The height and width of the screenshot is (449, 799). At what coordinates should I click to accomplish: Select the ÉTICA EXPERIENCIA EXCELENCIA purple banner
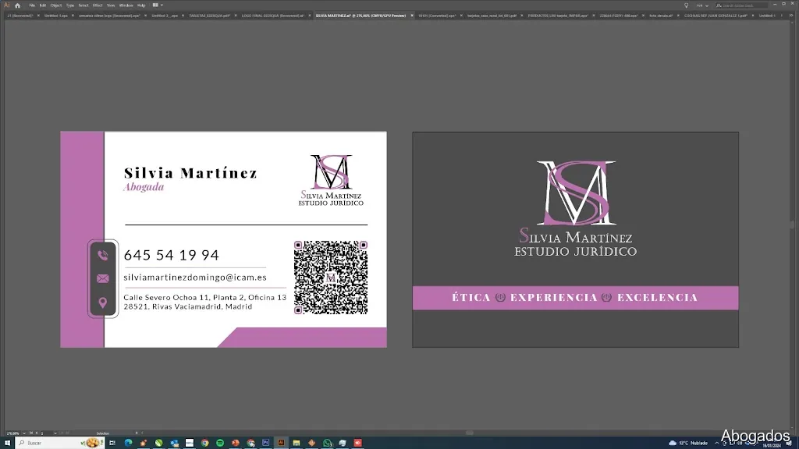tap(575, 298)
